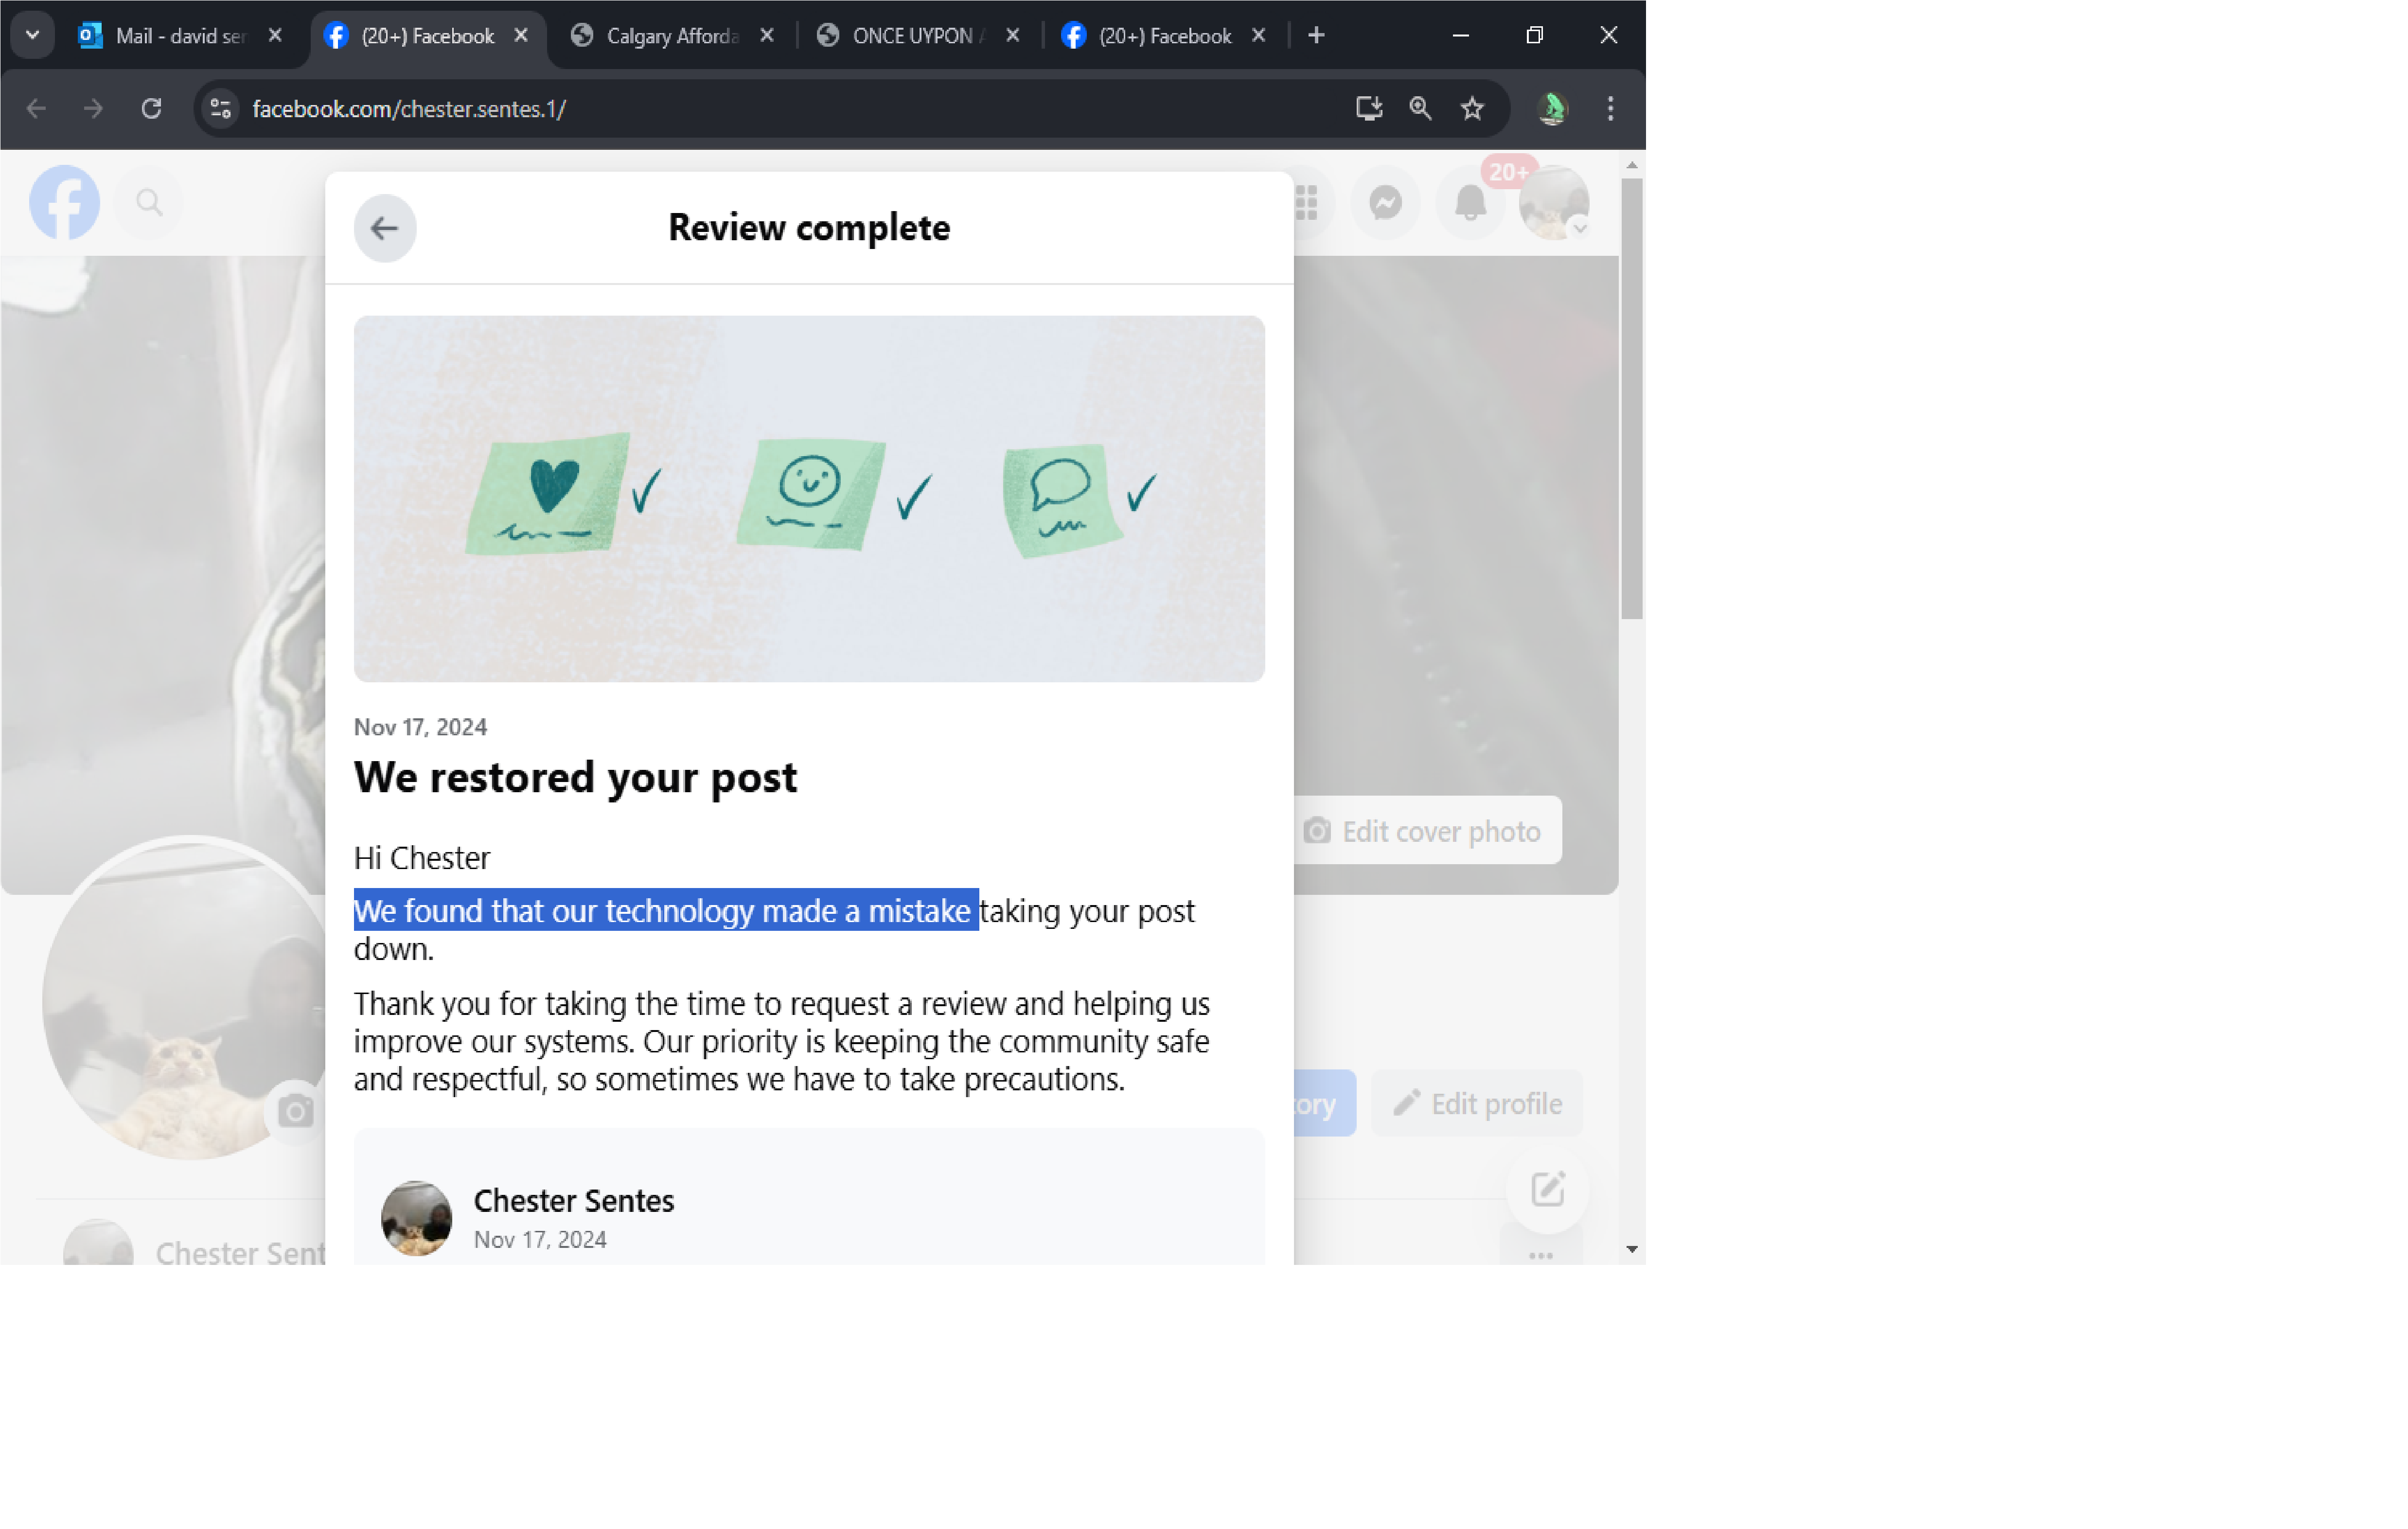Image resolution: width=2408 pixels, height=1529 pixels.
Task: Click the Edit profile button
Action: click(x=1477, y=1104)
